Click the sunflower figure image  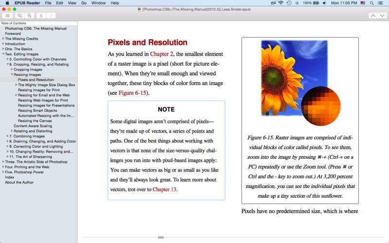(301, 83)
